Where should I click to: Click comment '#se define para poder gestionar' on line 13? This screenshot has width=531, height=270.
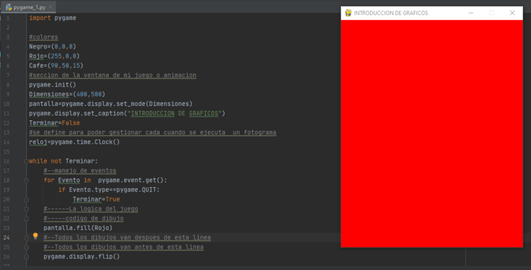pyautogui.click(x=152, y=133)
